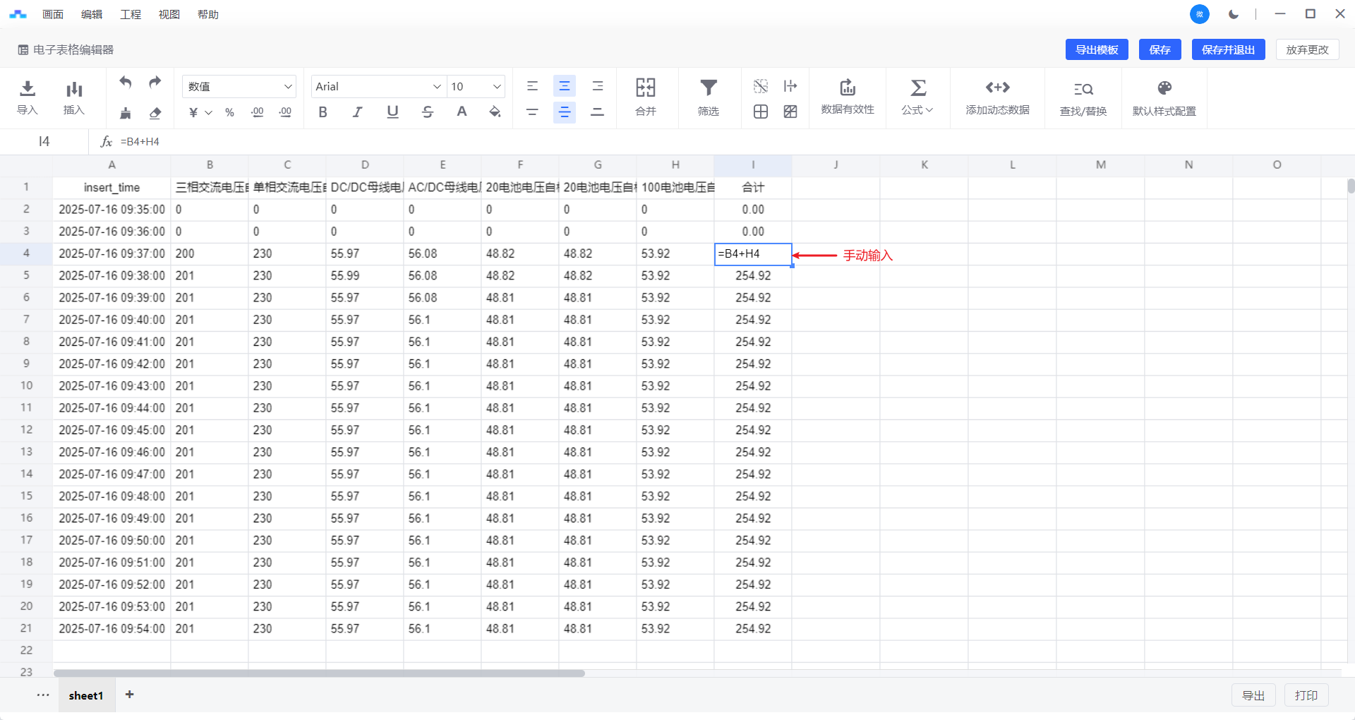The image size is (1355, 720).
Task: Open 数据有效性 data validation tool
Action: point(847,88)
